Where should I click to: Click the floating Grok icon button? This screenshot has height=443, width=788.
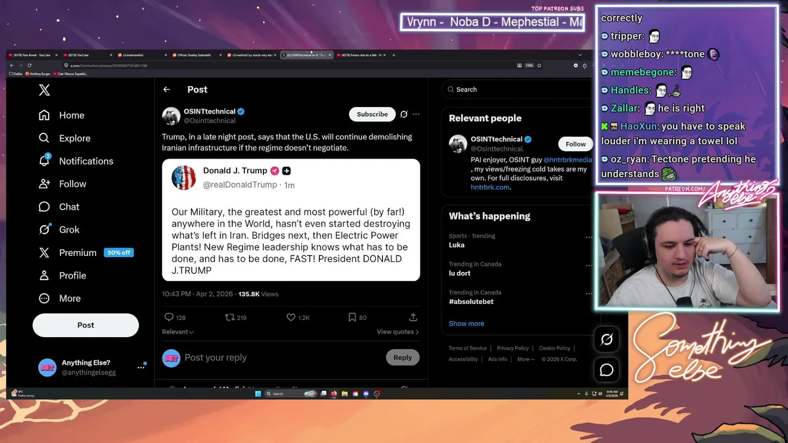point(606,339)
